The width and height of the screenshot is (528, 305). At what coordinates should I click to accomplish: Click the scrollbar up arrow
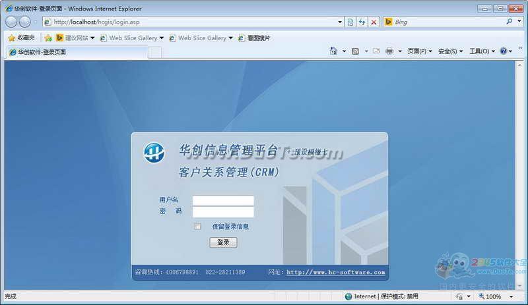click(520, 65)
